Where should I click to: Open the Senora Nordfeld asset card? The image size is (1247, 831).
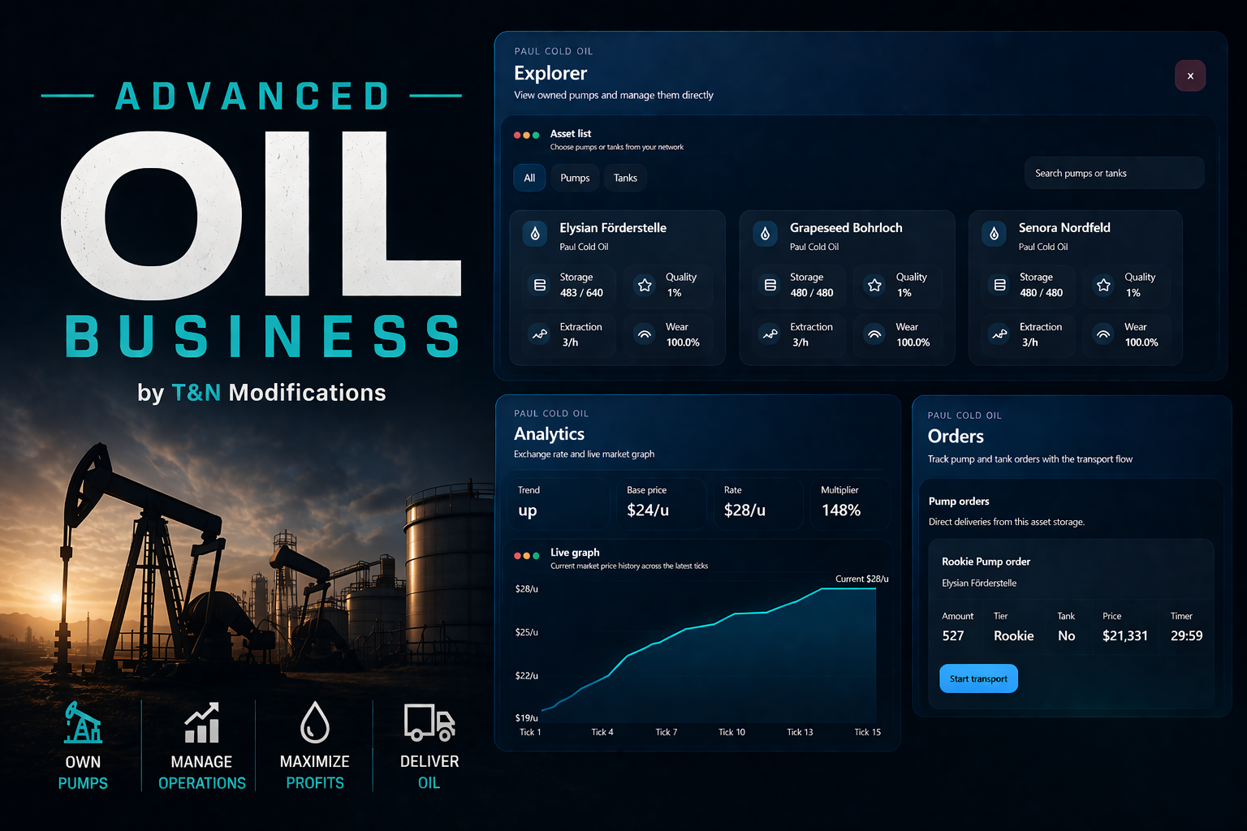pyautogui.click(x=1076, y=287)
